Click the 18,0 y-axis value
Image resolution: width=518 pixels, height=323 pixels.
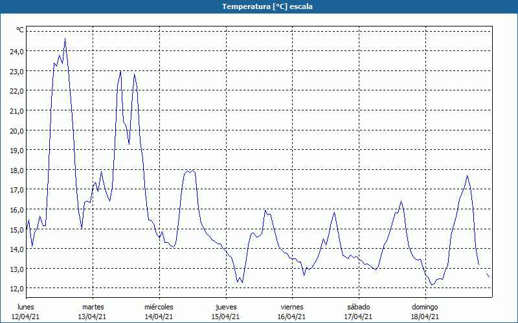(x=17, y=170)
